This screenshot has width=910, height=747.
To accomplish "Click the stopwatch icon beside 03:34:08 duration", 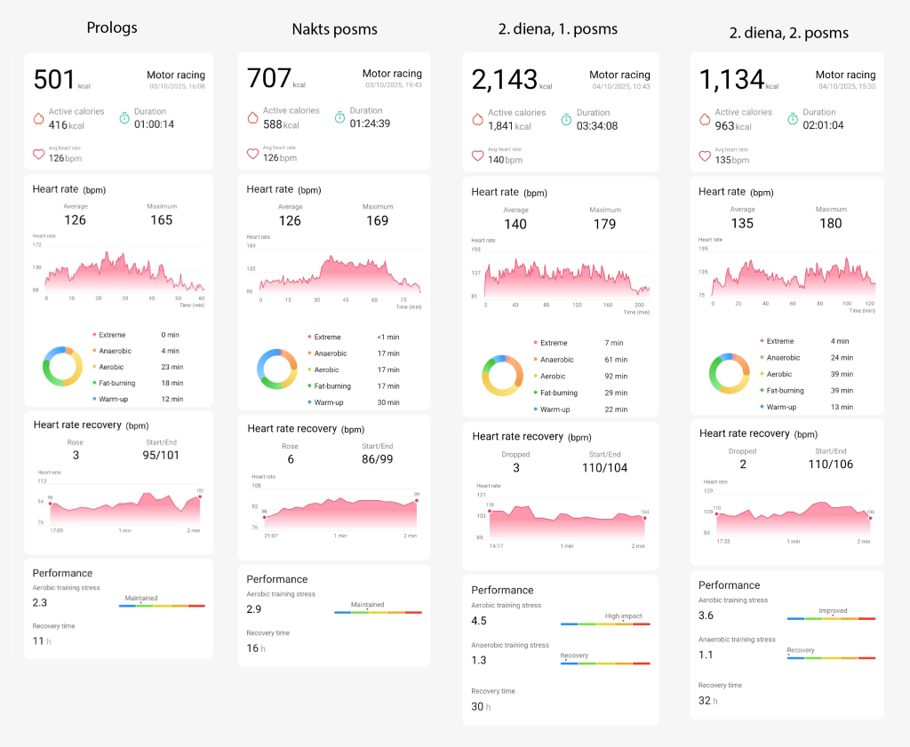I will 568,119.
